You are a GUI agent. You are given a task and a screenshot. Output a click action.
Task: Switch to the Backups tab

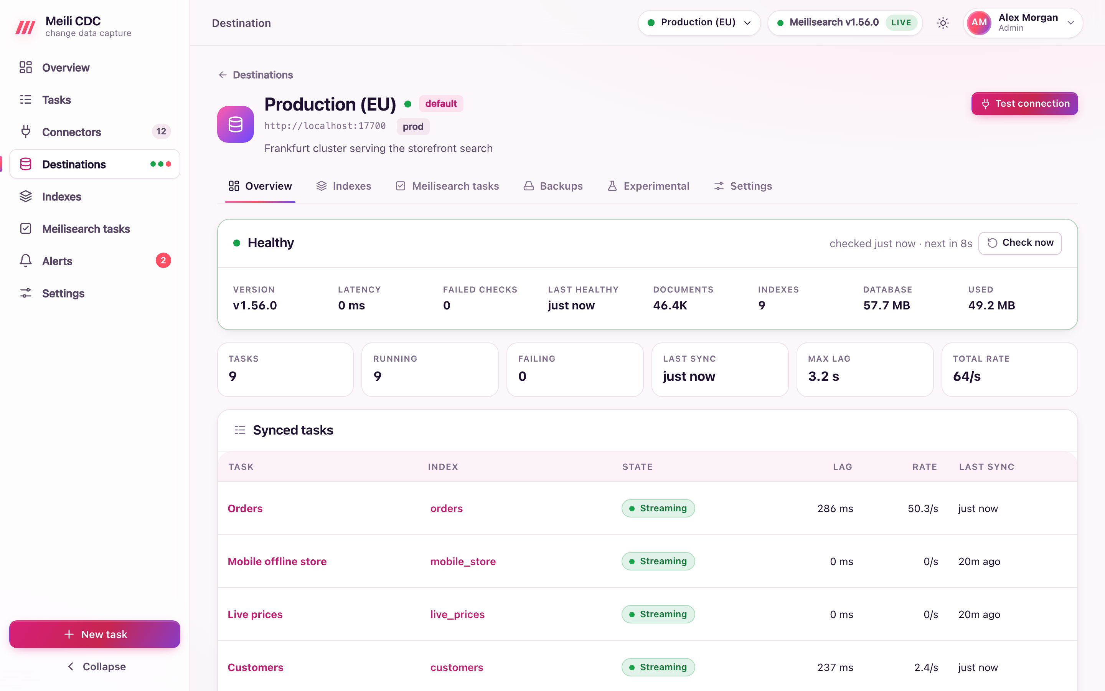[553, 186]
